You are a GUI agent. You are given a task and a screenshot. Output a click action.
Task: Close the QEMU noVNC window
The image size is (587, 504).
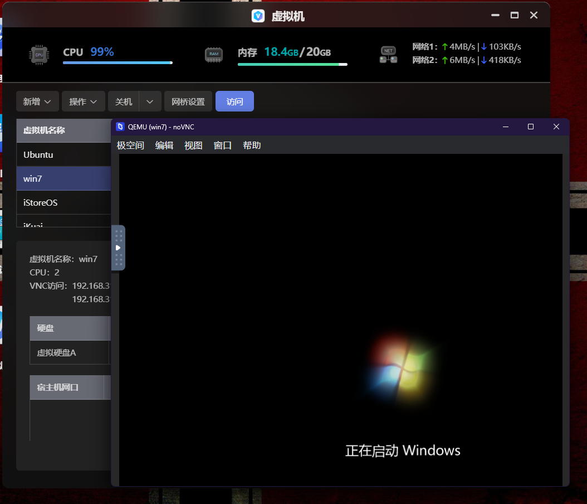556,127
